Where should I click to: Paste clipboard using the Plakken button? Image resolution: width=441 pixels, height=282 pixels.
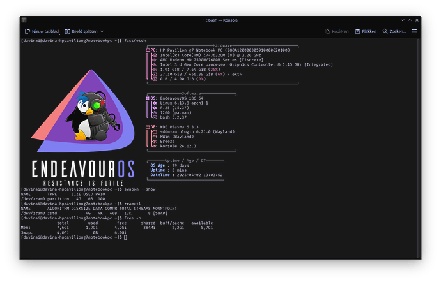coord(366,31)
